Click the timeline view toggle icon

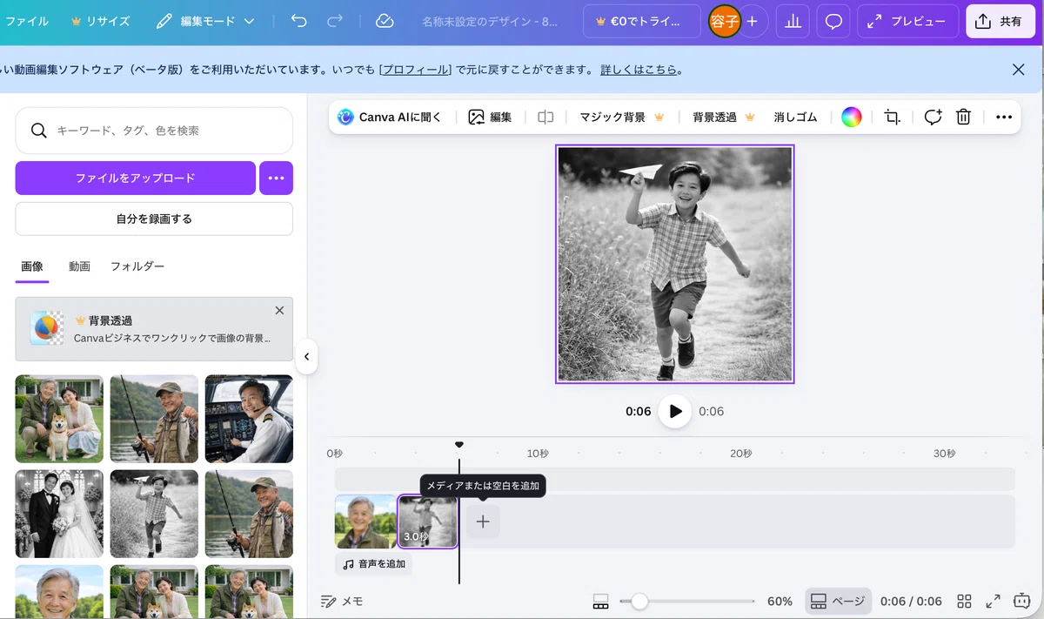coord(600,601)
